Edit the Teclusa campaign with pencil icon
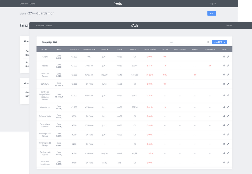This screenshot has height=174, width=252. (228, 65)
